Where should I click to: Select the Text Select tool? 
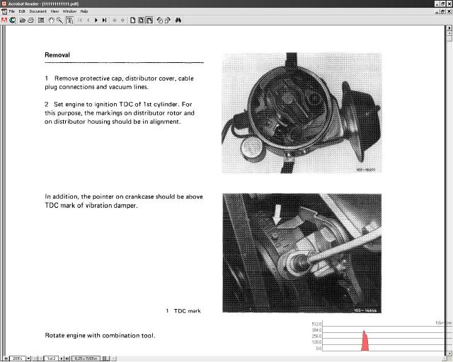69,21
